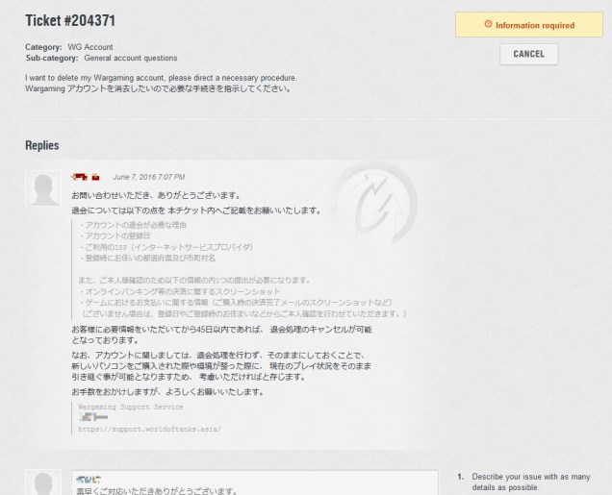Click the support agent's name badge icon
Screen dimensions: 612x495
(80, 177)
